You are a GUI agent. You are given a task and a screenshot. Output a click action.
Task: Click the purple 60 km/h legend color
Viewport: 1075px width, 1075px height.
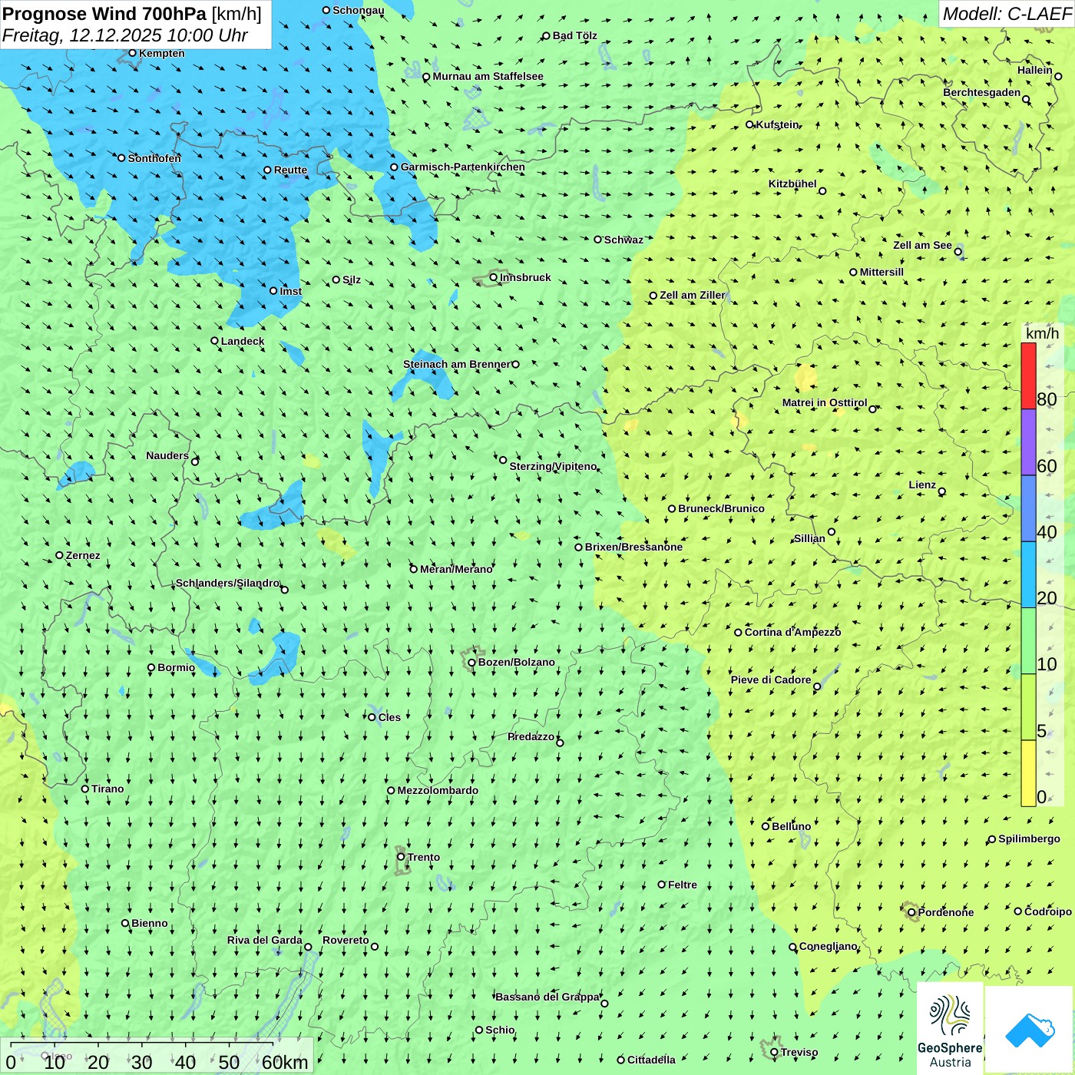(1028, 442)
